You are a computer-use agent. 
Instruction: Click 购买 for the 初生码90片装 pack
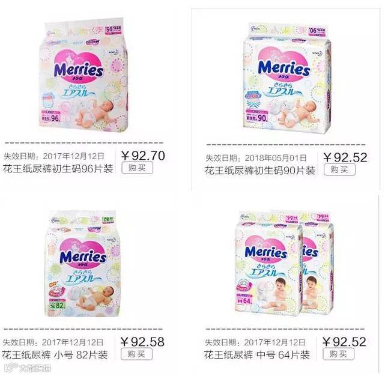click(x=339, y=169)
